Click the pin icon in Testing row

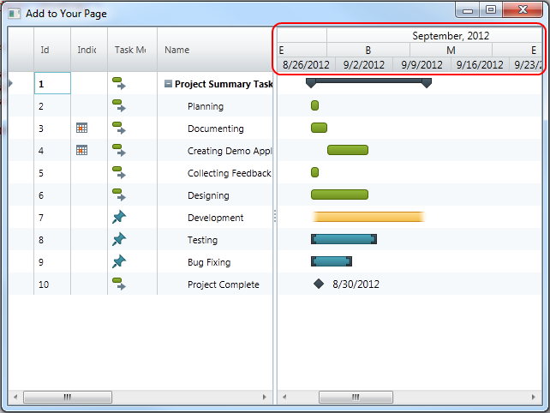click(119, 240)
